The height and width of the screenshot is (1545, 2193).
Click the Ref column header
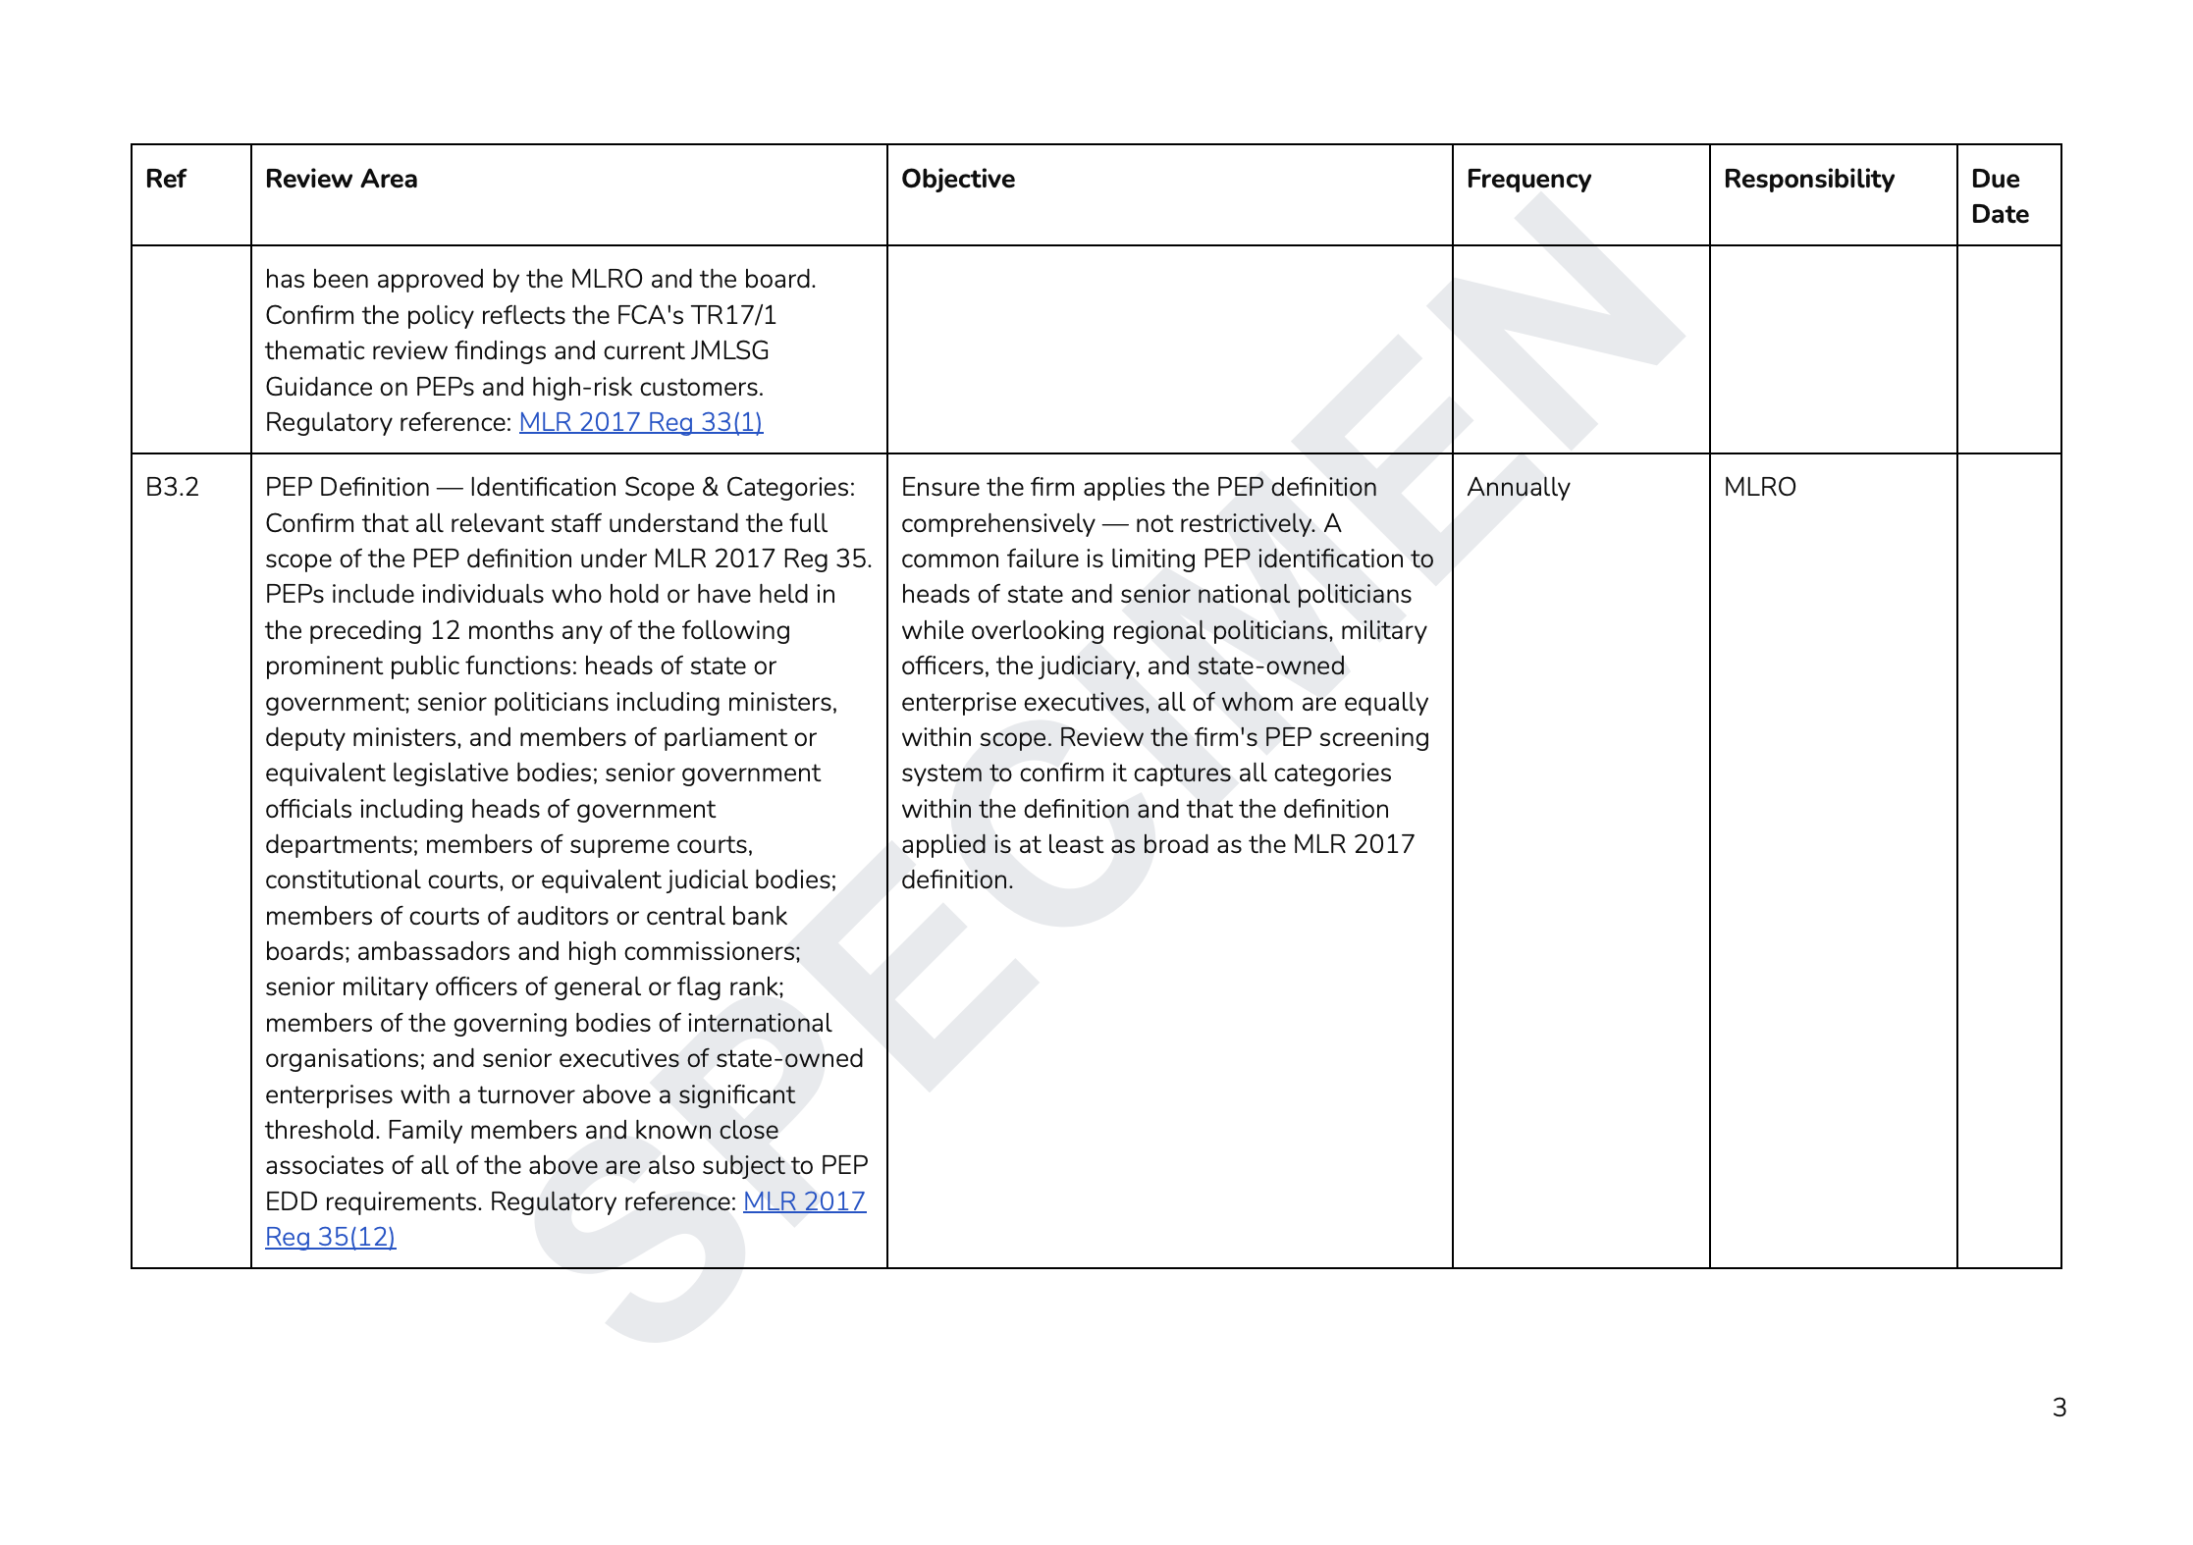(x=166, y=179)
